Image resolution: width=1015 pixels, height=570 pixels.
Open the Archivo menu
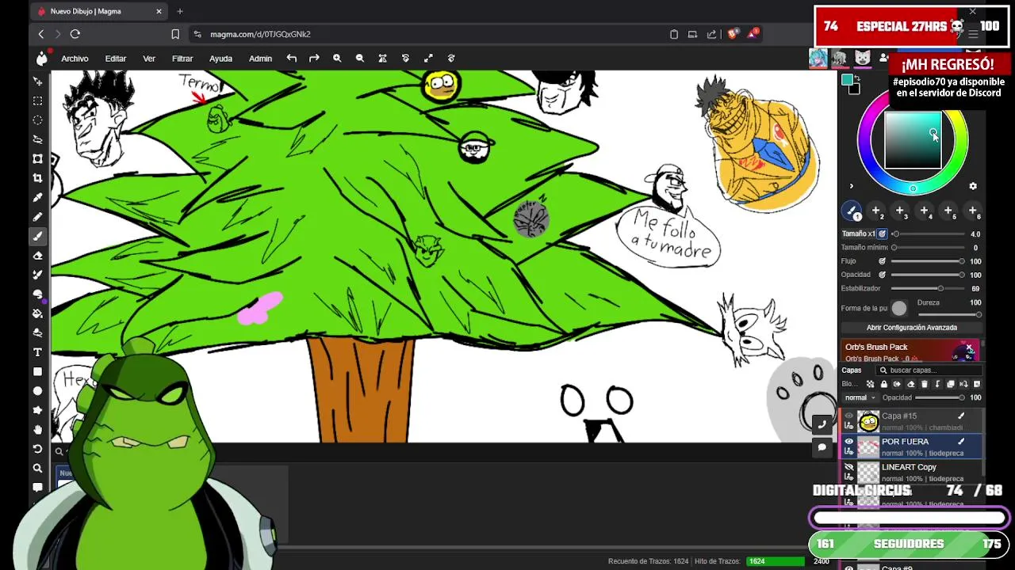[x=75, y=59]
